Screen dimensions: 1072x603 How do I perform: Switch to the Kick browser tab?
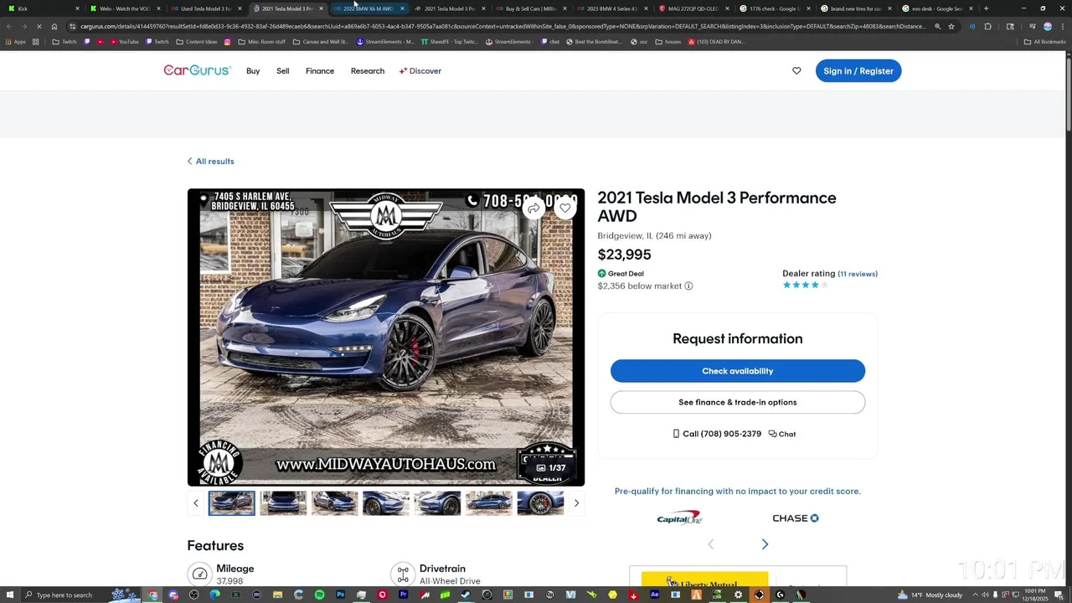click(42, 8)
